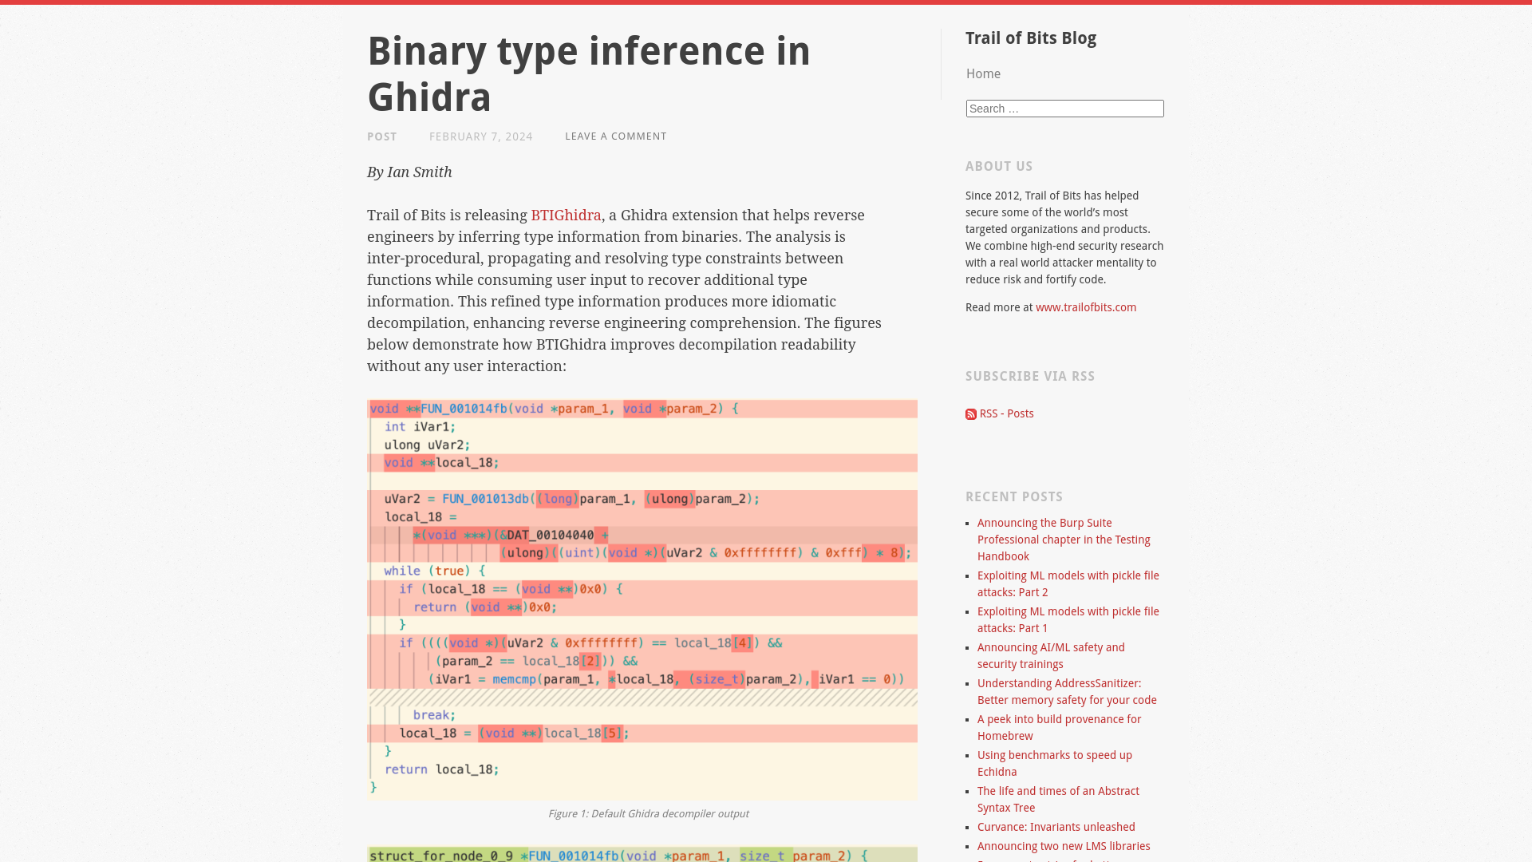Click the RSS - Posts subscription icon

[970, 413]
